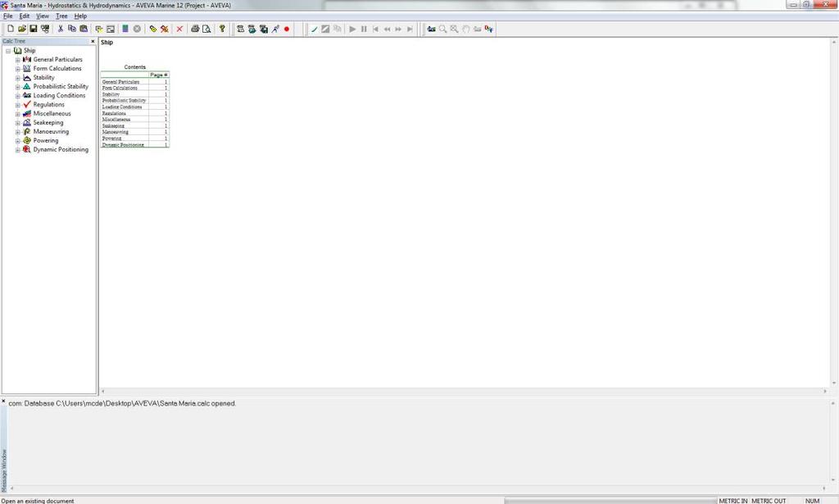This screenshot has width=839, height=504.
Task: Select Manoeuvring in the Calc Tree
Action: [x=51, y=132]
